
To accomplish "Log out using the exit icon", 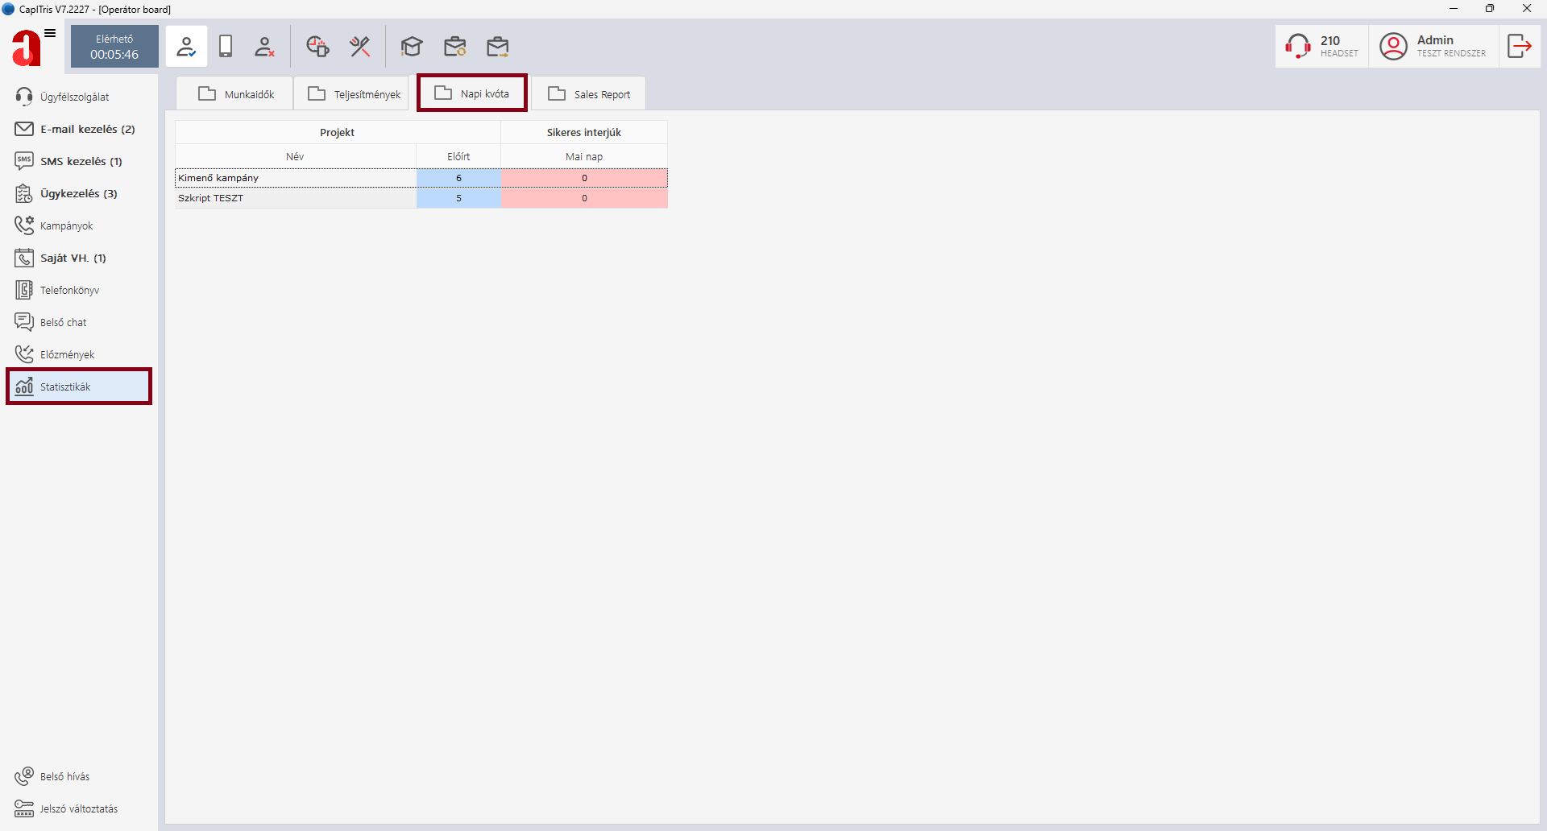I will (x=1519, y=46).
